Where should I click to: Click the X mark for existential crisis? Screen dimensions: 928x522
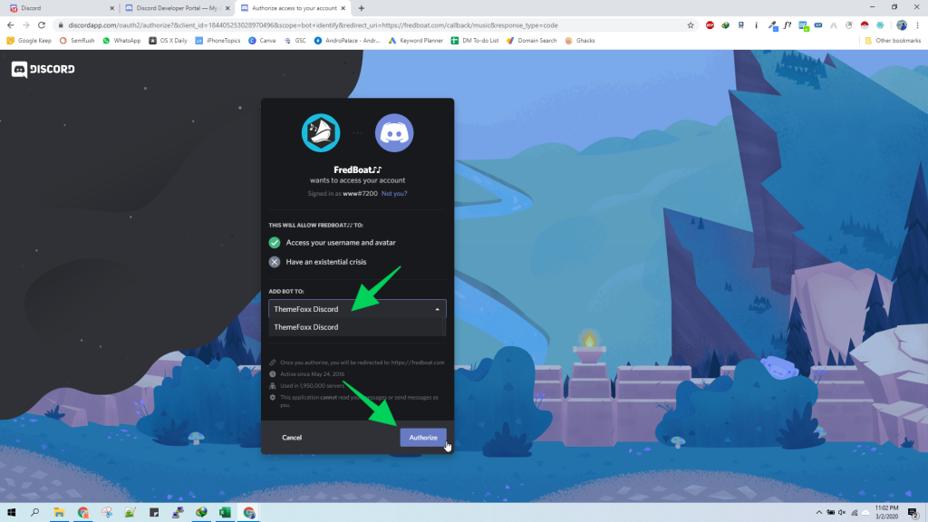point(274,262)
